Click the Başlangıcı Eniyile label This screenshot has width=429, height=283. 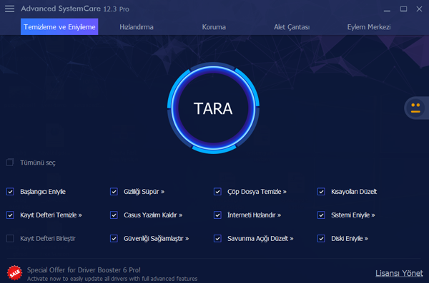coord(43,192)
